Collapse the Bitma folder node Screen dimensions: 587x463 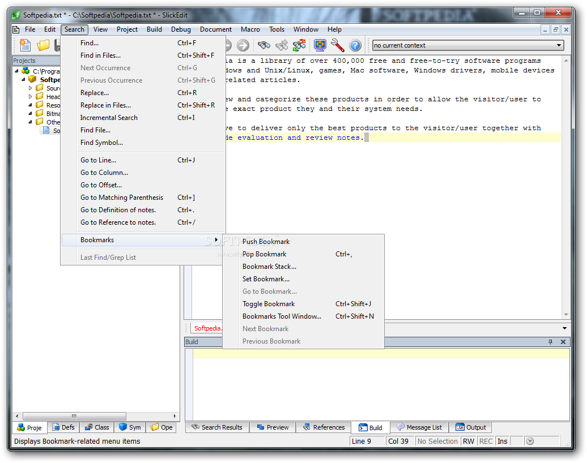(31, 113)
